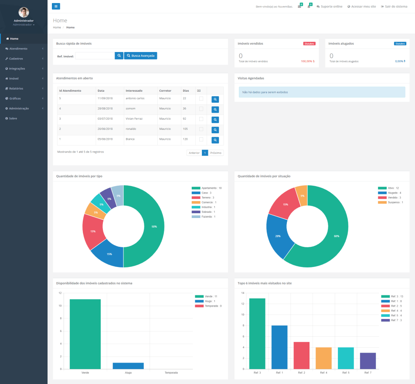Screen dimensions: 415x384
Task: Open the Administrador user dropdown
Action: click(x=24, y=24)
